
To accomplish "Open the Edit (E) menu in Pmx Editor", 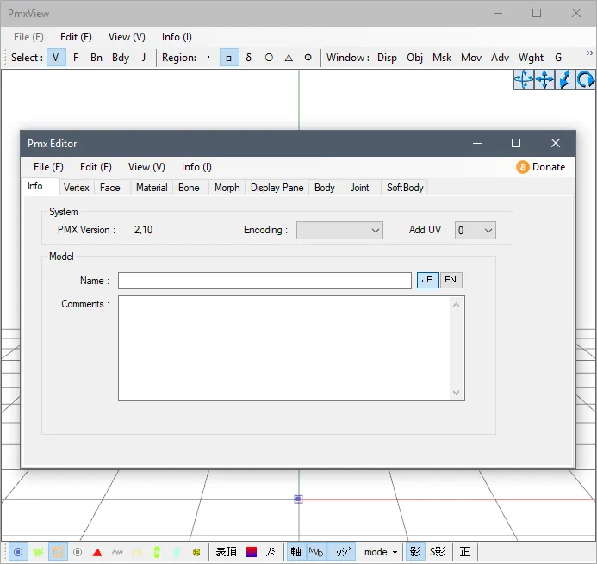I will pyautogui.click(x=96, y=167).
